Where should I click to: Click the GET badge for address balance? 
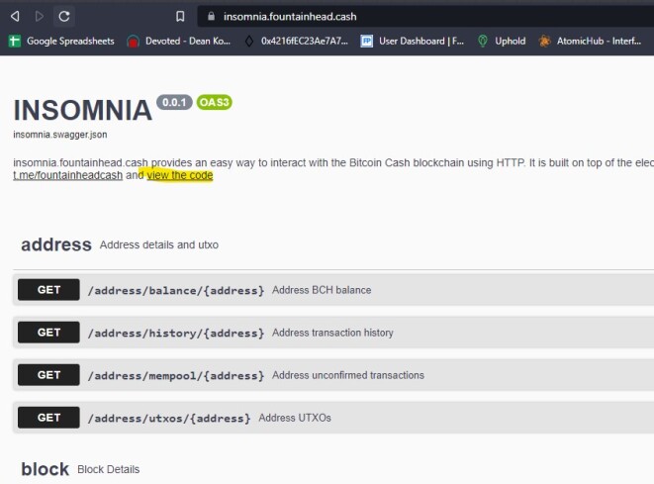pyautogui.click(x=48, y=290)
